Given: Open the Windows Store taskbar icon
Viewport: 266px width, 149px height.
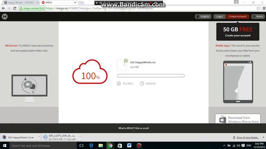Looking at the screenshot, I should (x=120, y=145).
